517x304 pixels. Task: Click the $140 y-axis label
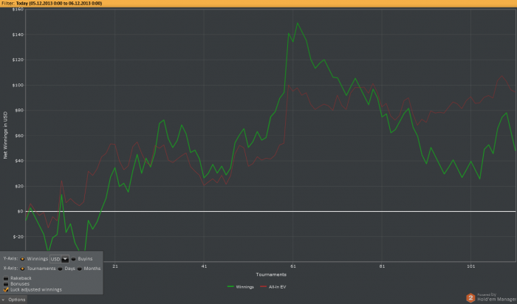18,35
